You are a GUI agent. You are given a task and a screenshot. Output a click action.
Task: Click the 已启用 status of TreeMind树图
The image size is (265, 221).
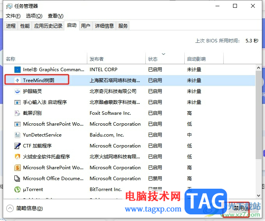click(155, 81)
